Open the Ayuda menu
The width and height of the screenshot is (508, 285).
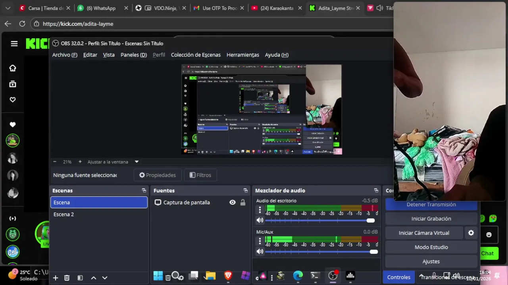(x=277, y=55)
